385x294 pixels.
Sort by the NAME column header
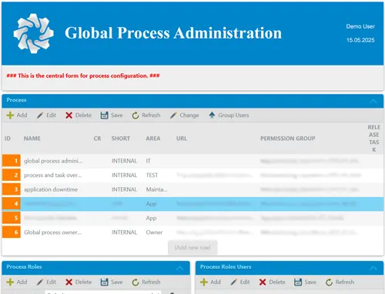(32, 139)
